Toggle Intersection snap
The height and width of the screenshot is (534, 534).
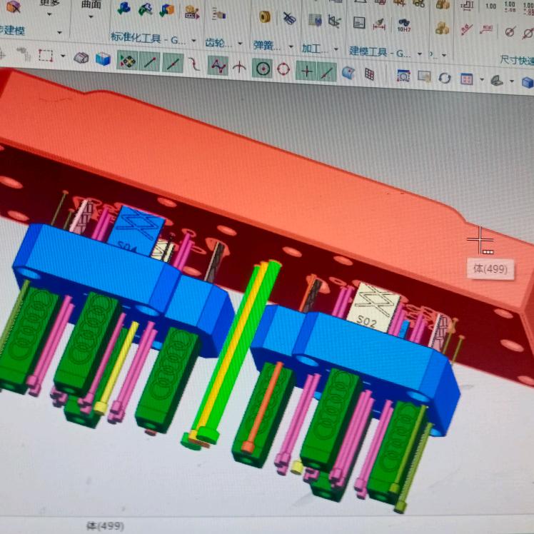click(x=239, y=67)
